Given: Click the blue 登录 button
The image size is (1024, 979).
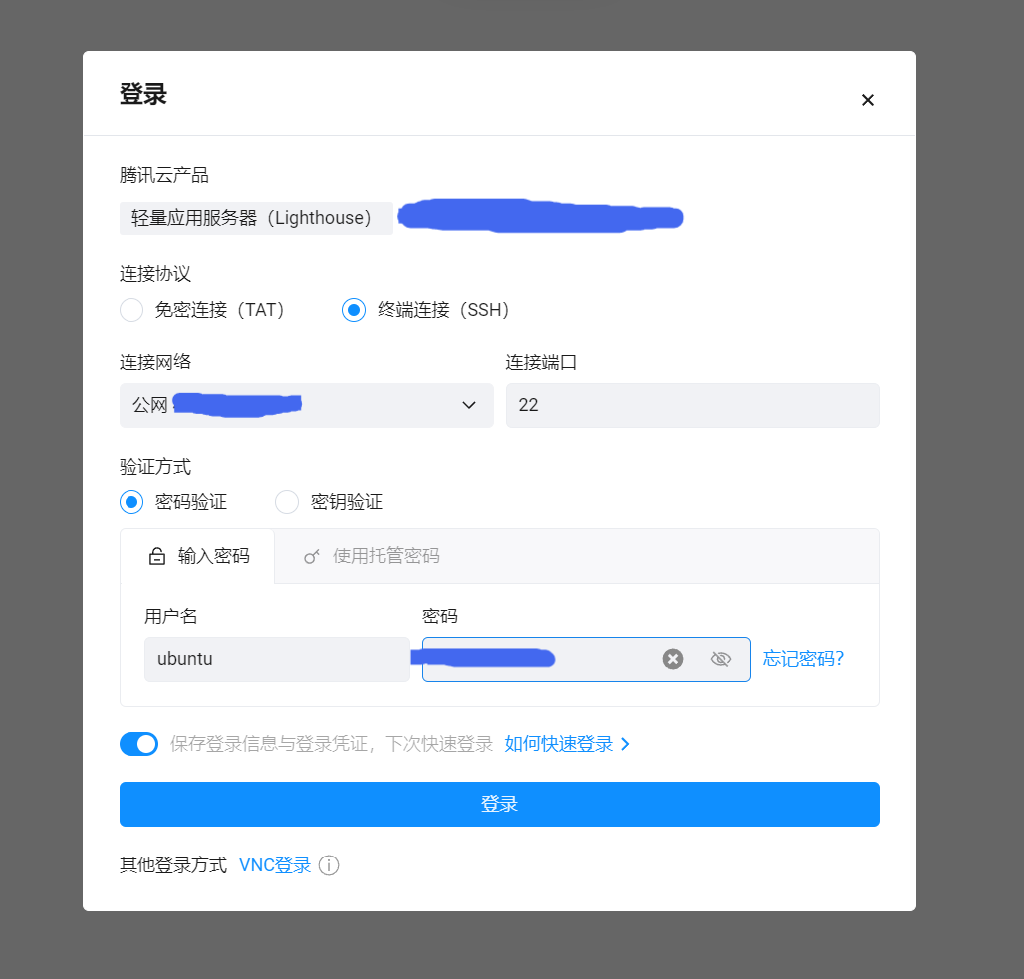Looking at the screenshot, I should pyautogui.click(x=499, y=804).
